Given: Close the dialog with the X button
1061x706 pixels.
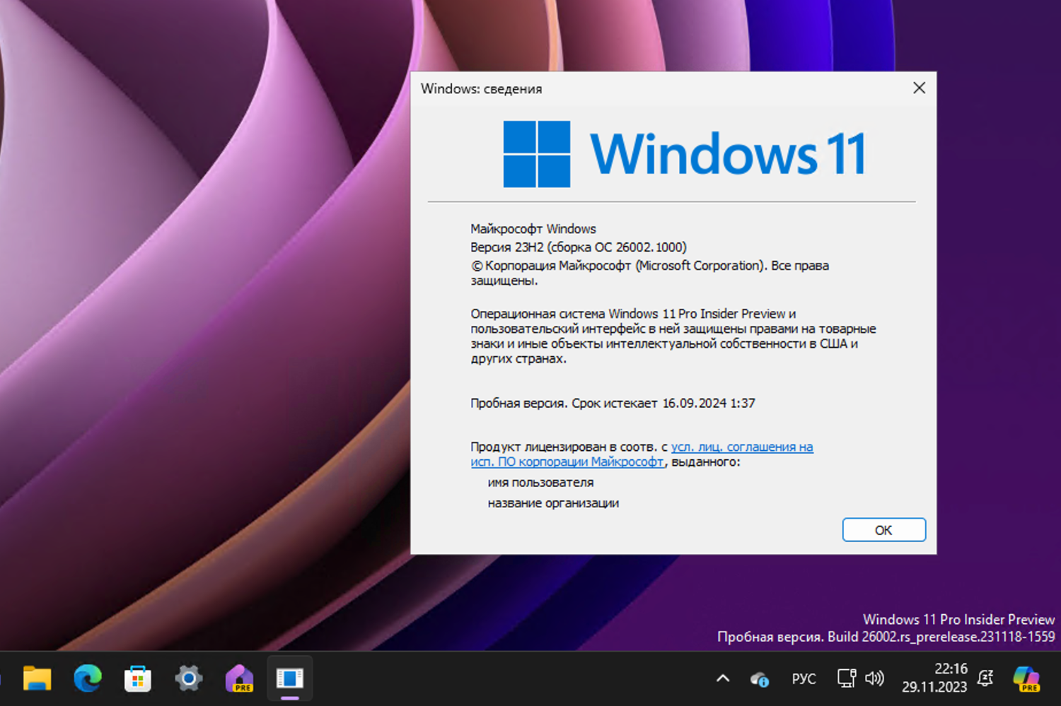Looking at the screenshot, I should coord(919,88).
